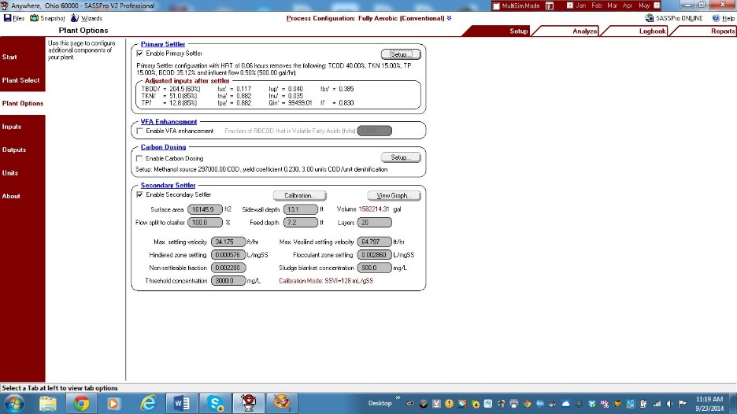The image size is (737, 414).
Task: Click the Help icon
Action: coord(716,17)
